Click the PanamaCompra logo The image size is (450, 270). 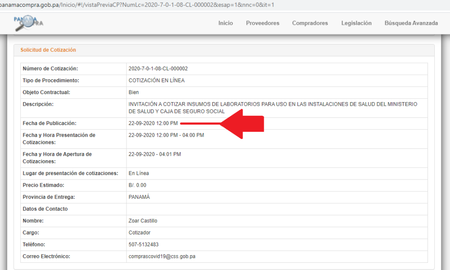[x=28, y=23]
